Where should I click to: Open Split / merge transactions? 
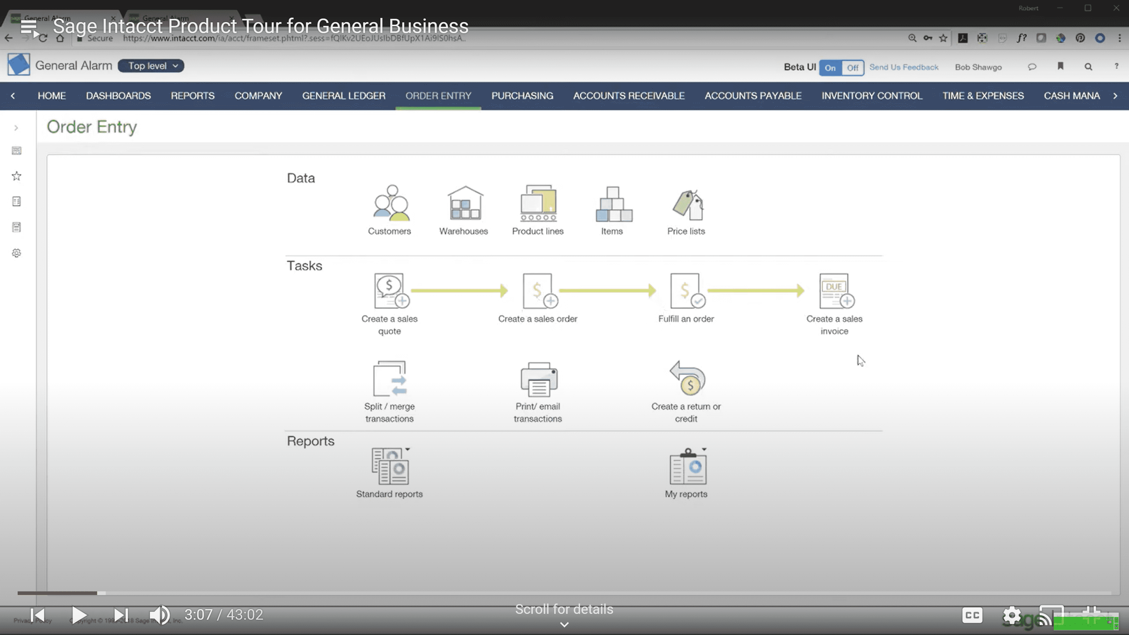pos(390,379)
